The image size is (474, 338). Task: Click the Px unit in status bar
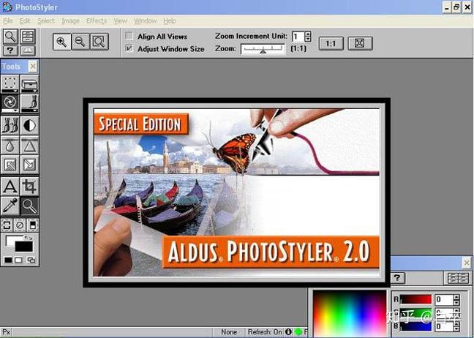pyautogui.click(x=7, y=332)
